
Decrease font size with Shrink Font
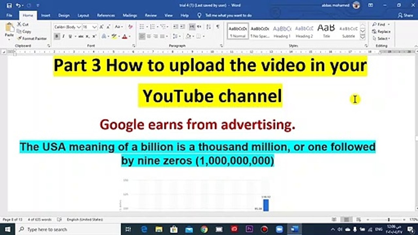[108, 27]
